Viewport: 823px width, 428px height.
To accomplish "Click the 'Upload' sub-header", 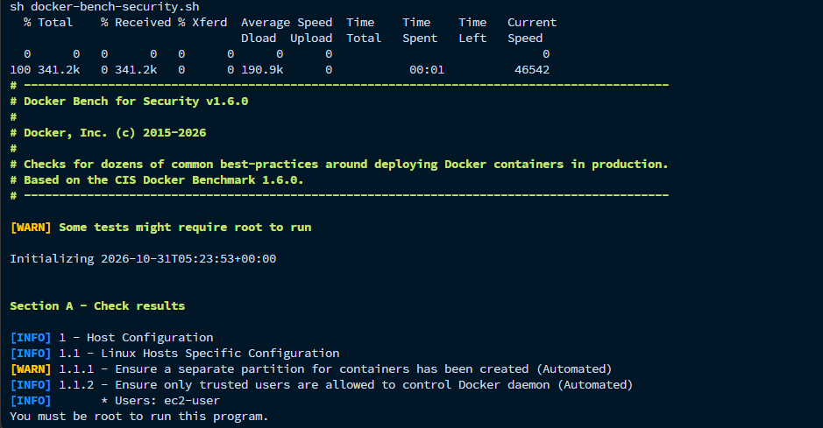I will (x=311, y=39).
